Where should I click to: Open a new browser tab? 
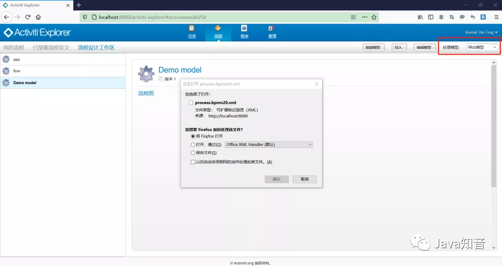(x=79, y=5)
